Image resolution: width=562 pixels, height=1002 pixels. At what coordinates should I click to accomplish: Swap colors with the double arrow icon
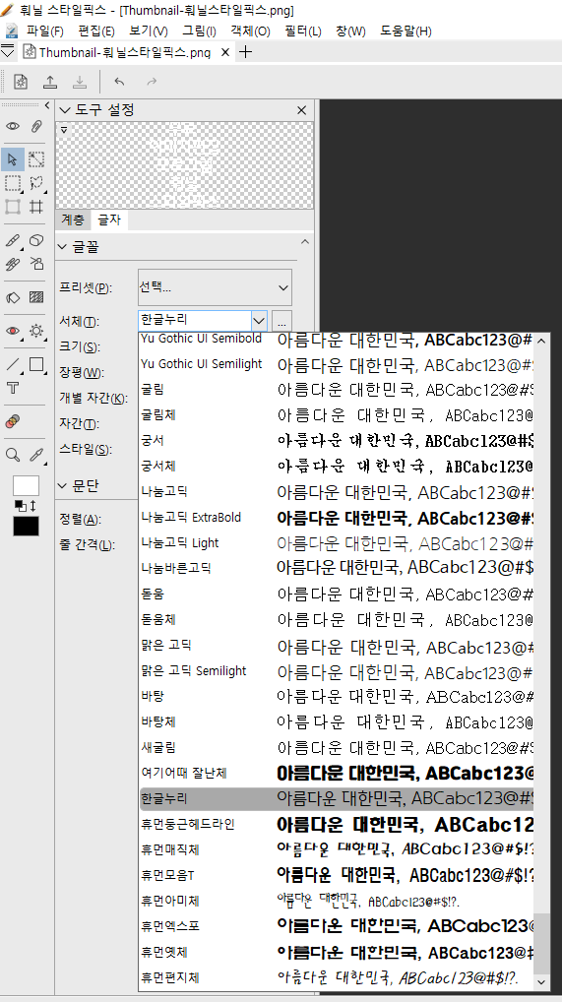click(32, 506)
